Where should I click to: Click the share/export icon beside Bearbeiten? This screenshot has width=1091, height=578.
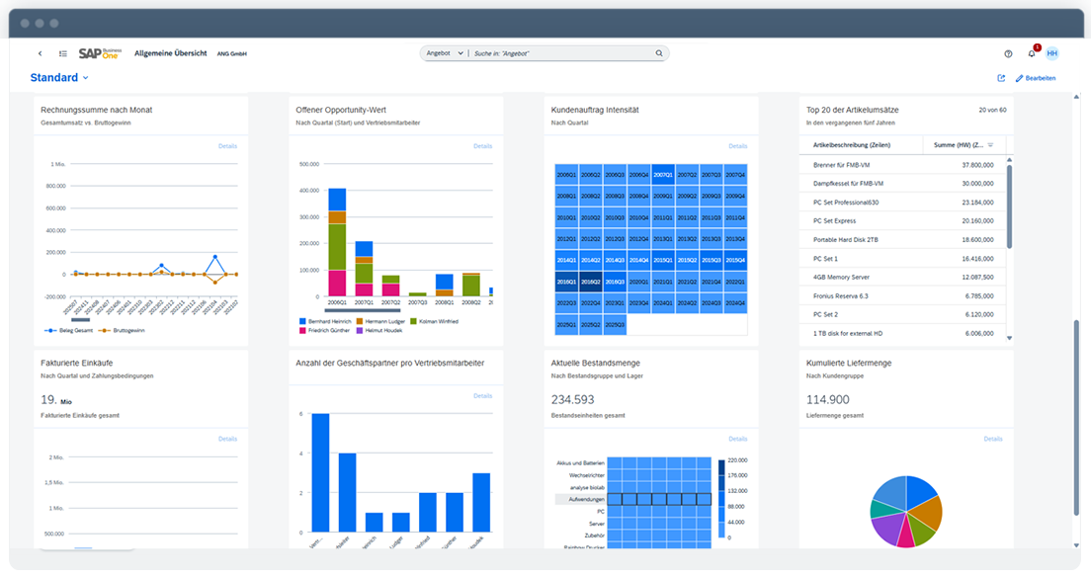pyautogui.click(x=1001, y=78)
